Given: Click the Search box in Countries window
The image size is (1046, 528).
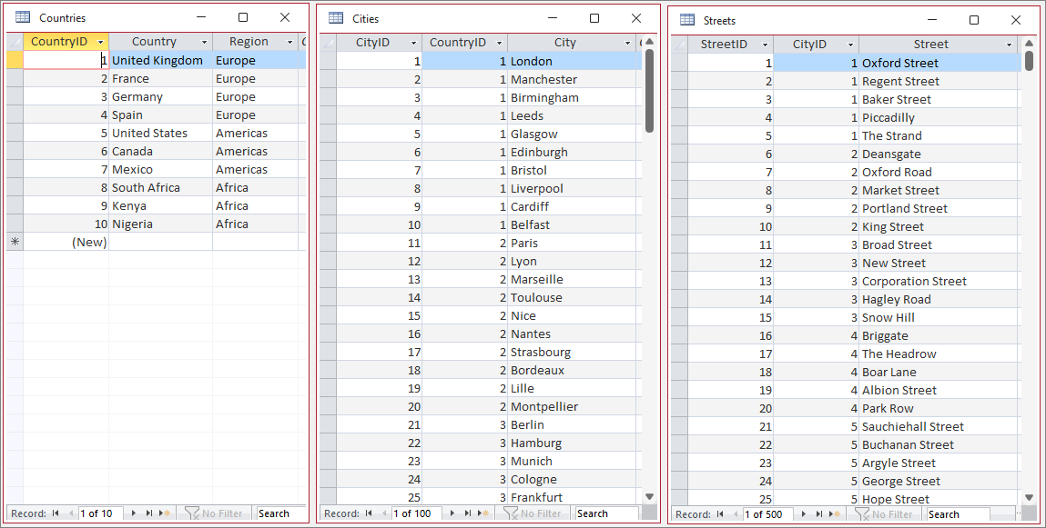Looking at the screenshot, I should tap(280, 513).
